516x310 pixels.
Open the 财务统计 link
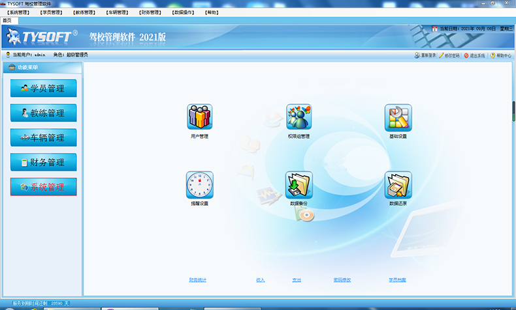pyautogui.click(x=197, y=279)
